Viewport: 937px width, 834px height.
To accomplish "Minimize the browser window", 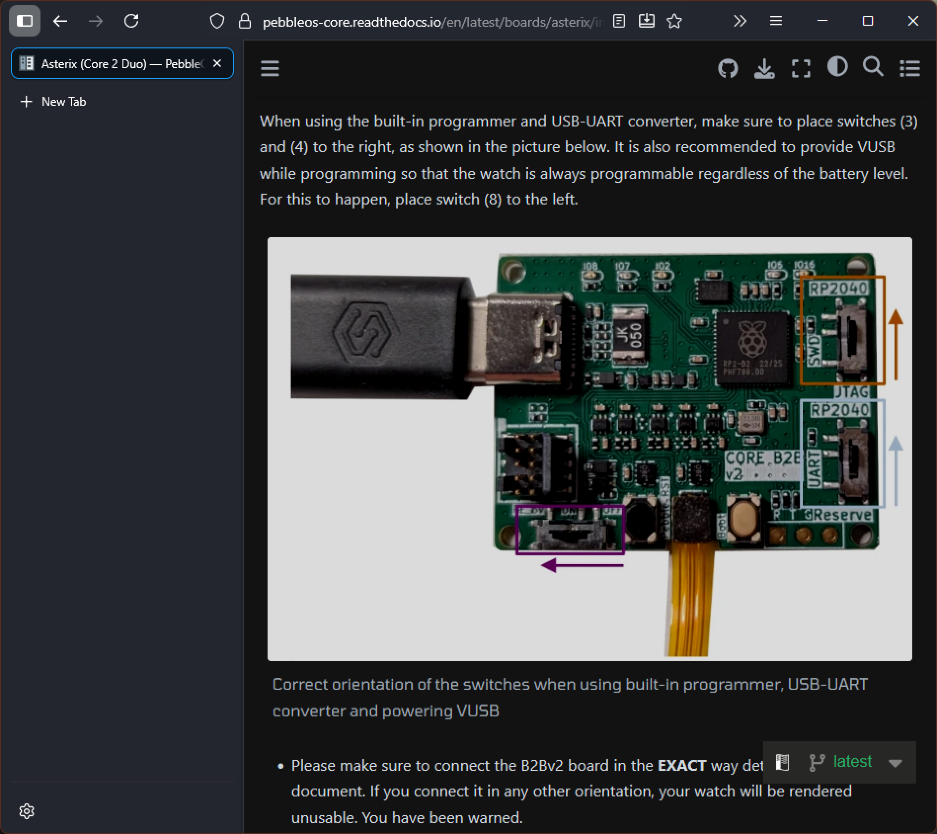I will coord(822,21).
